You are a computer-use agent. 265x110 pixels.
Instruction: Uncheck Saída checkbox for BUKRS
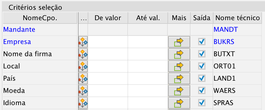[202, 42]
